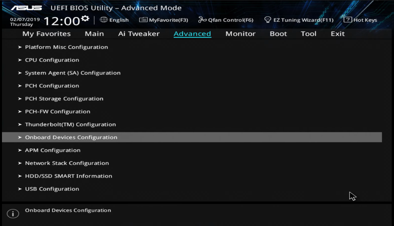Expand arrow beside Network Stack Configuration
Viewport: 394px width, 226px height.
(20, 163)
